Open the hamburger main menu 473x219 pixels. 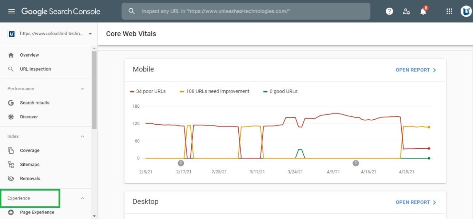(12, 11)
